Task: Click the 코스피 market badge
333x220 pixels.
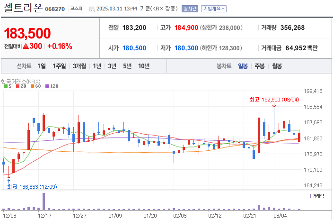Action: tap(76, 9)
